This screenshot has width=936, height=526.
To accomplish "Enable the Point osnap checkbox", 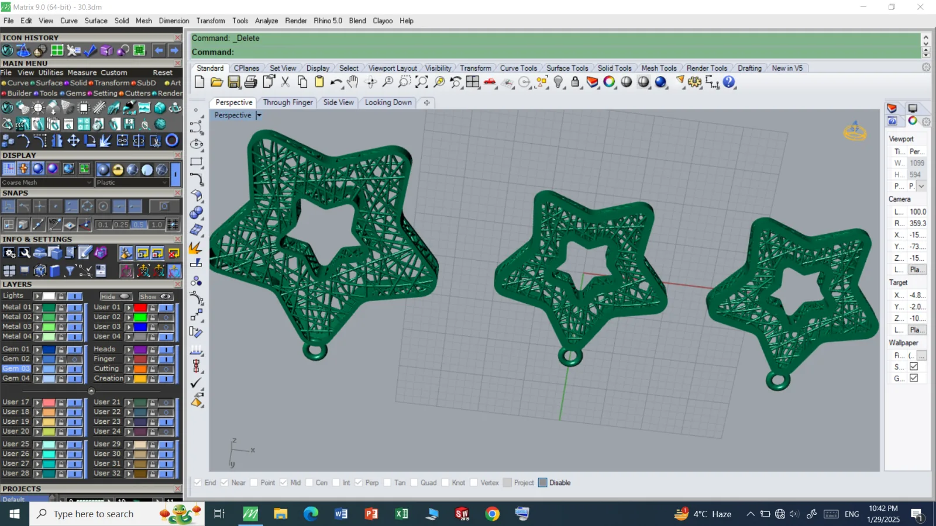I will [254, 483].
